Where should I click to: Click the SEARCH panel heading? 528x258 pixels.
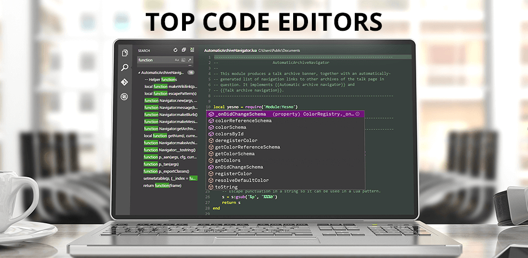tap(144, 51)
